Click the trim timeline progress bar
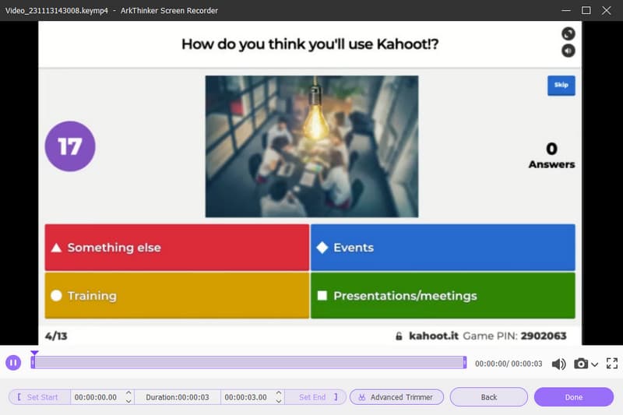The width and height of the screenshot is (623, 415). [248, 362]
